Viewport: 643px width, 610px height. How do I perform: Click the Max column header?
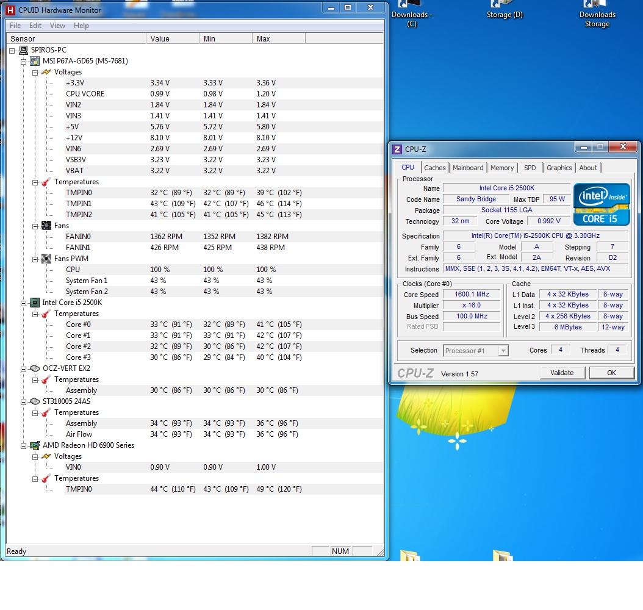click(279, 38)
